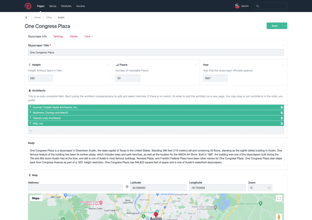Adjust the Zoom stepper arrows
The image size is (312, 220).
pos(269,188)
